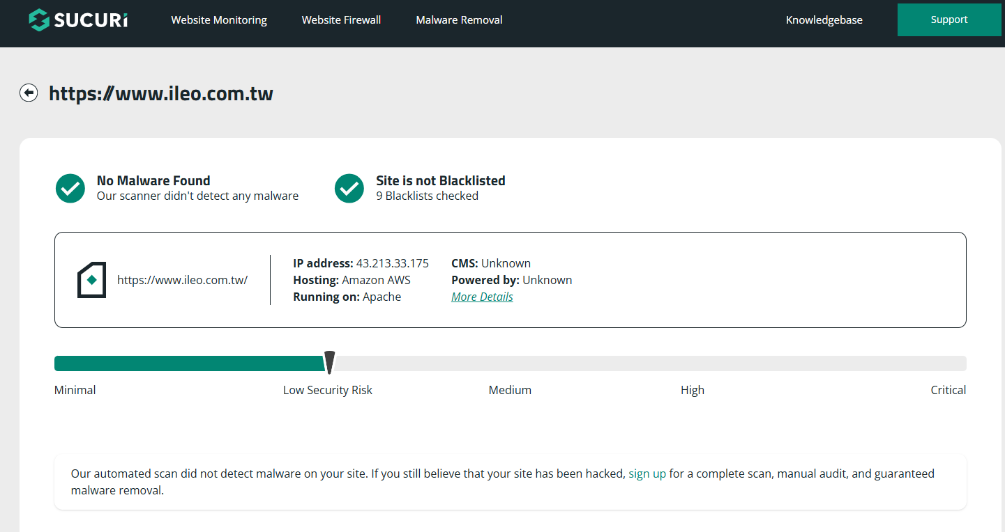Select the risk level marker on the gauge
1005x532 pixels.
[x=329, y=363]
